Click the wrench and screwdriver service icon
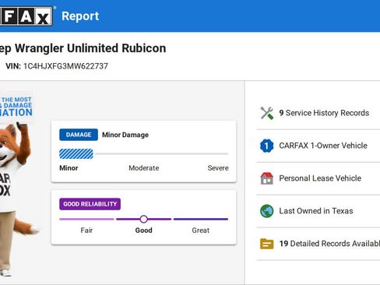 coord(267,113)
